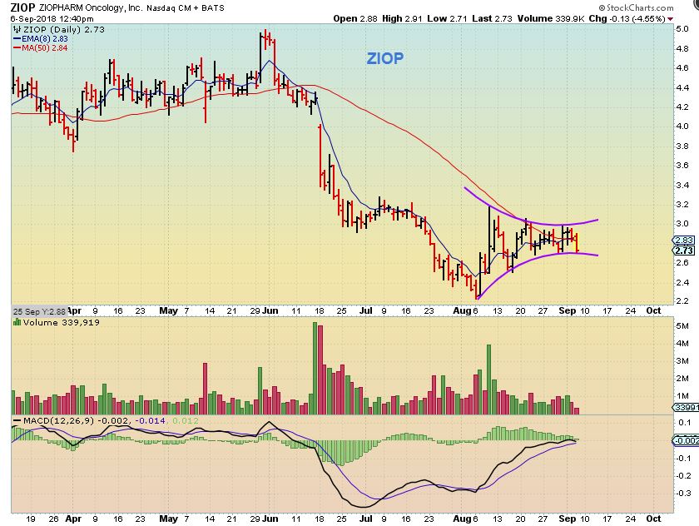Click the ZIOP ticker symbol in header
Screen dimensions: 699x526
point(22,7)
